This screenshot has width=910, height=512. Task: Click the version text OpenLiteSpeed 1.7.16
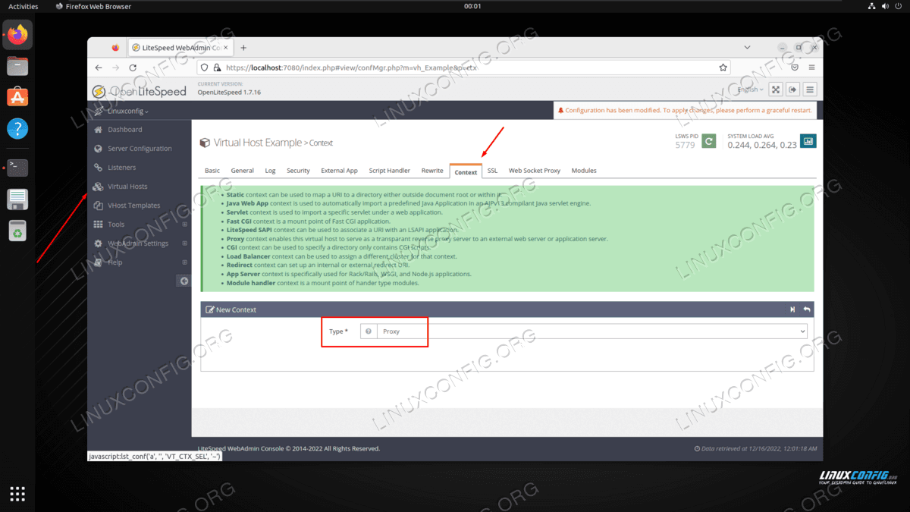[x=229, y=93]
